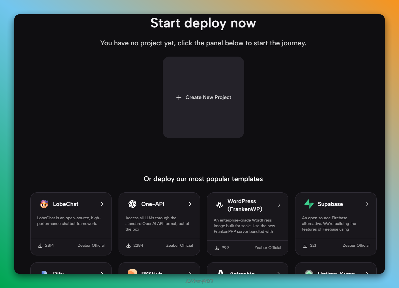Open Supabase template using right chevron
The width and height of the screenshot is (399, 288).
point(367,204)
